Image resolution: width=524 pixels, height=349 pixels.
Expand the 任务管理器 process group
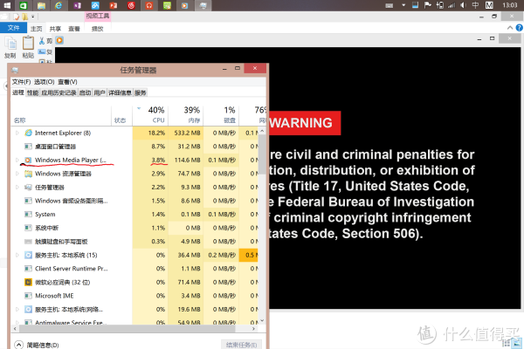pyautogui.click(x=17, y=188)
